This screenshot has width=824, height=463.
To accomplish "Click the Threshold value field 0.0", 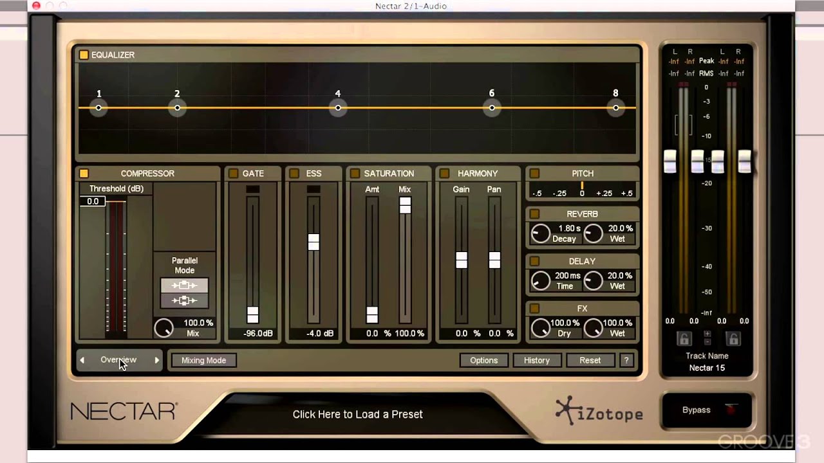I will pyautogui.click(x=93, y=201).
